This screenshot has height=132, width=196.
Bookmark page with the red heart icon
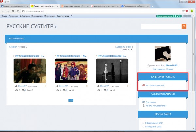pyautogui.click(x=187, y=11)
